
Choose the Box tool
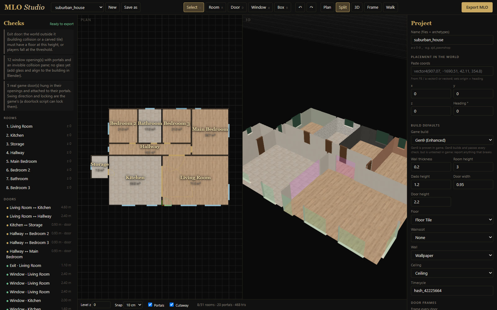pyautogui.click(x=282, y=7)
